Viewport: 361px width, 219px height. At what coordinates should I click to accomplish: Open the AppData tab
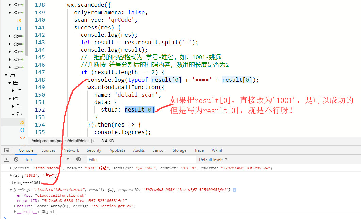click(x=117, y=150)
